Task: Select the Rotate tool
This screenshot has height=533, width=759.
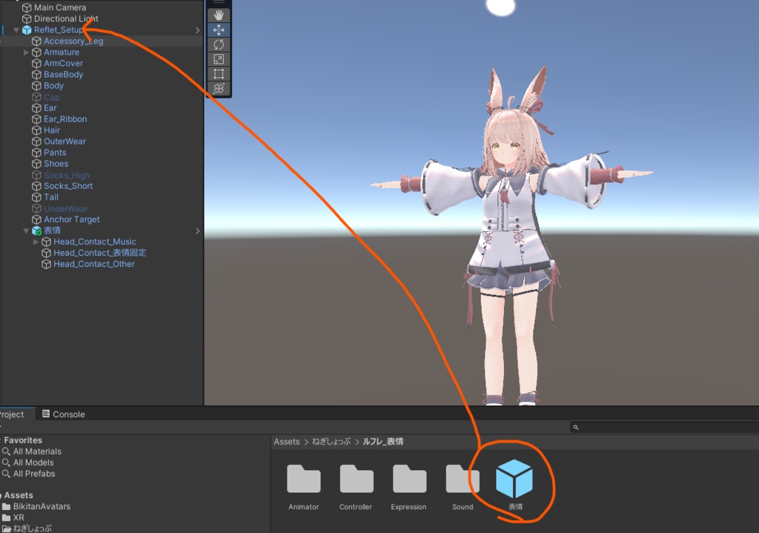Action: 219,44
